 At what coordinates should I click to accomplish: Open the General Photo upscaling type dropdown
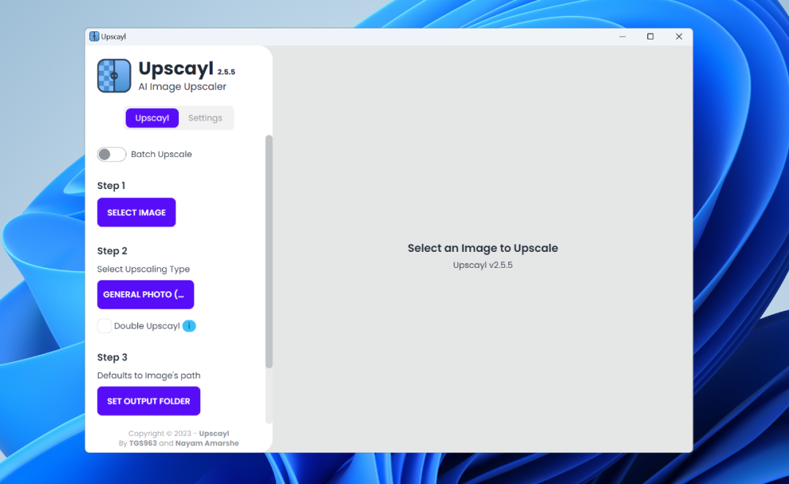point(145,294)
